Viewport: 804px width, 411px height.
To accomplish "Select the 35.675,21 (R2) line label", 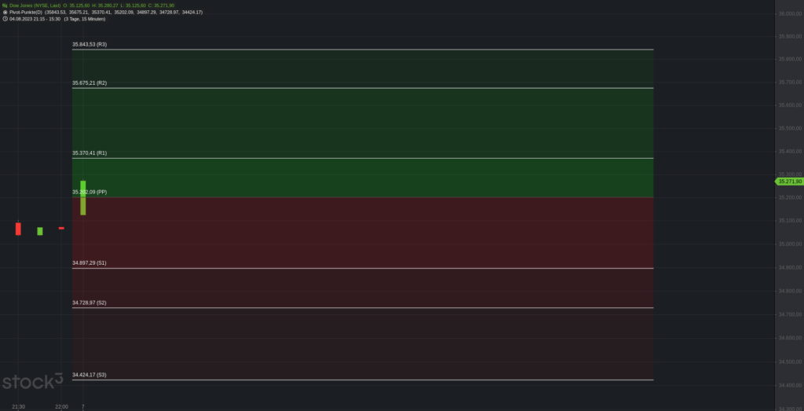I will click(90, 83).
